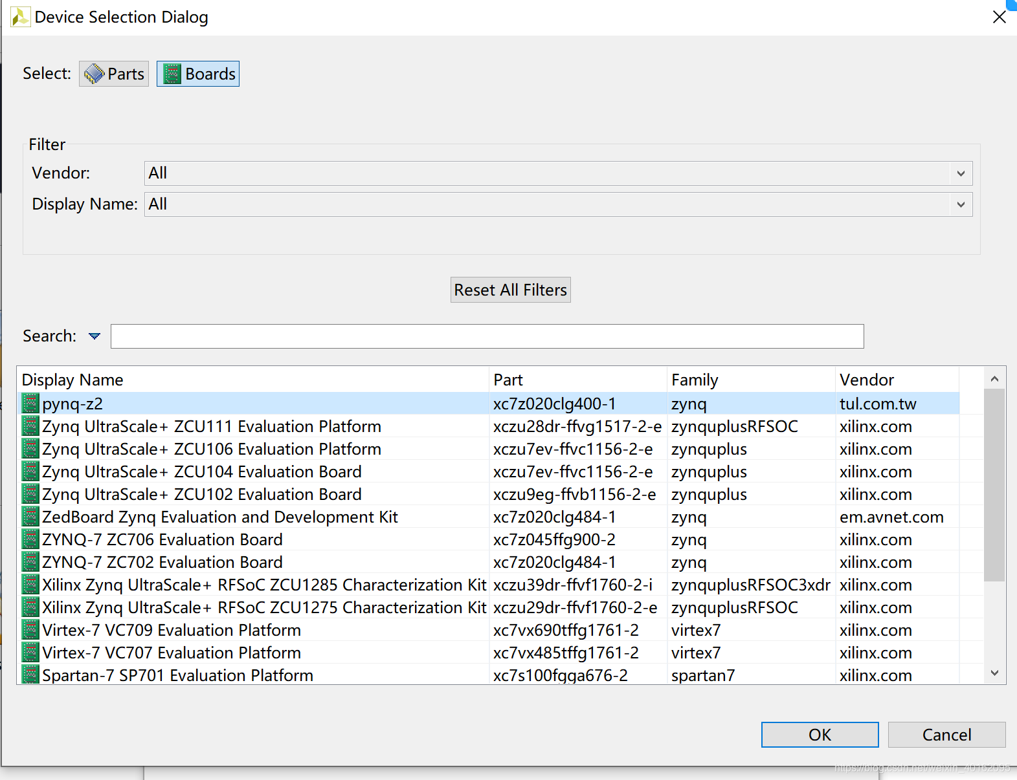The image size is (1017, 780).
Task: Click family cell zynquplusRFSOC3xdr
Action: pyautogui.click(x=751, y=585)
